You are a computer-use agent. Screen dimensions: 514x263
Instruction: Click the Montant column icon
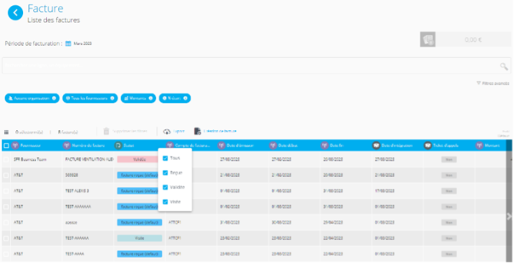click(x=479, y=146)
